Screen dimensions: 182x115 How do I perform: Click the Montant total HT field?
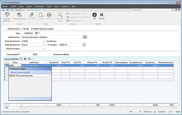(30, 54)
